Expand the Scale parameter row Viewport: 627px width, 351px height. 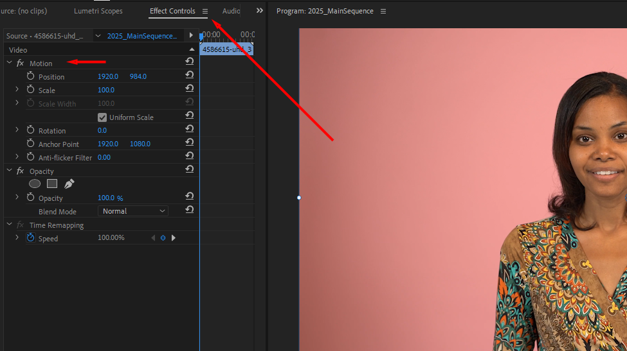[x=17, y=89]
